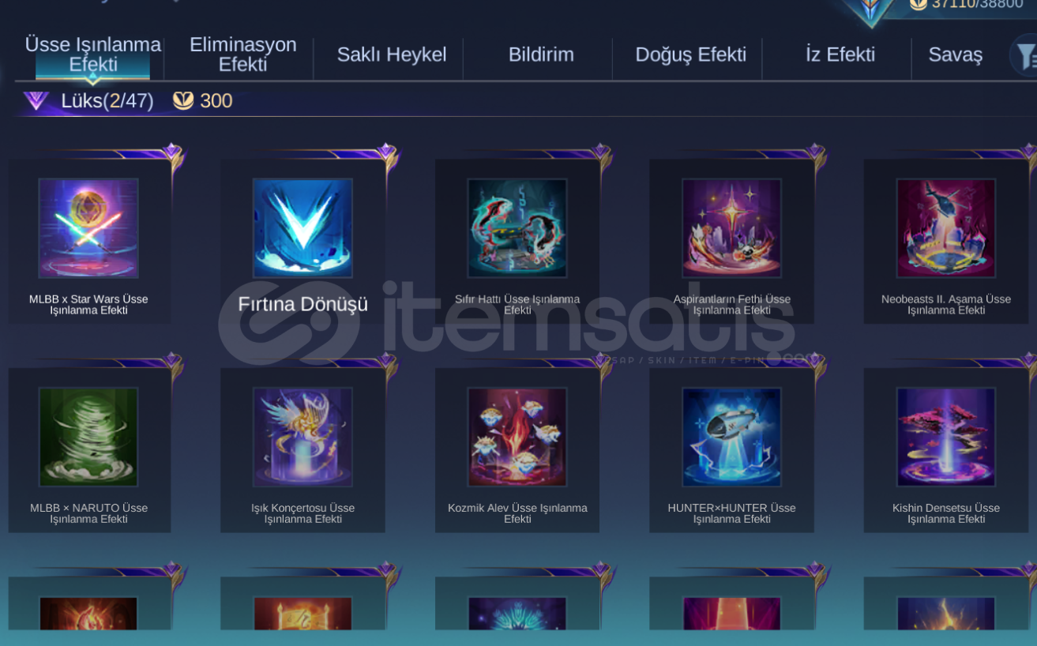
Task: Open the filter funnel icon
Action: pyautogui.click(x=1025, y=55)
